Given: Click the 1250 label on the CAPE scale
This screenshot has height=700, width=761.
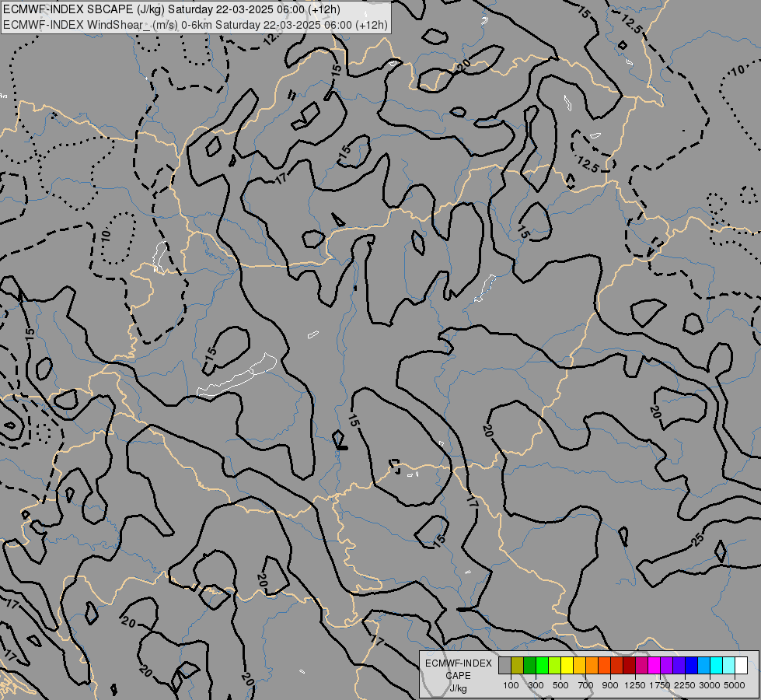Looking at the screenshot, I should [635, 685].
